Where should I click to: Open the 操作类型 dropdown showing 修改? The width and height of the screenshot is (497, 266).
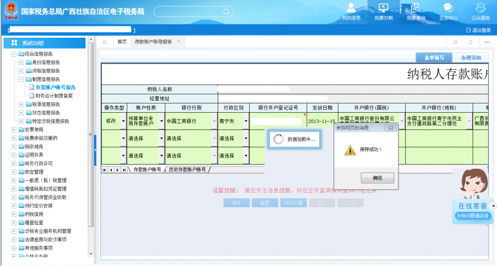123,121
